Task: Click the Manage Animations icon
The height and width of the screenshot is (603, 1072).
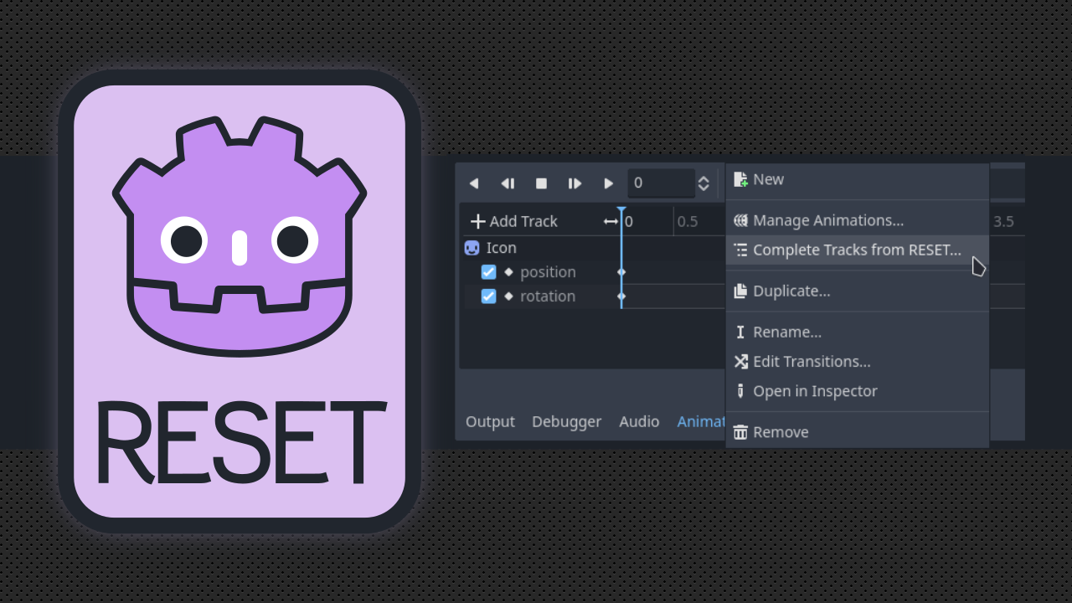Action: [x=740, y=220]
